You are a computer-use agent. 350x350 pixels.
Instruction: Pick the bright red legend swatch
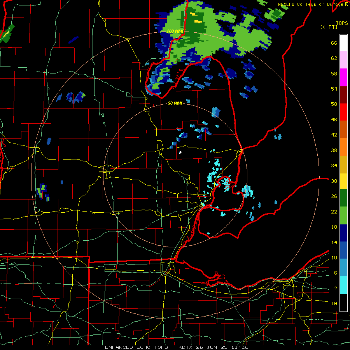point(343,112)
